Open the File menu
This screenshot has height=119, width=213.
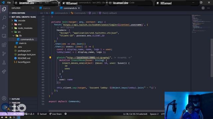[x=9, y=3]
